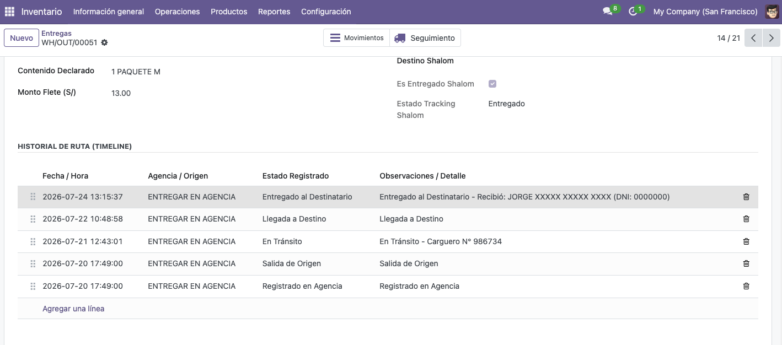Click the Registrado en Agencia observation cell
Viewport: 782px width, 345px height.
pos(420,286)
